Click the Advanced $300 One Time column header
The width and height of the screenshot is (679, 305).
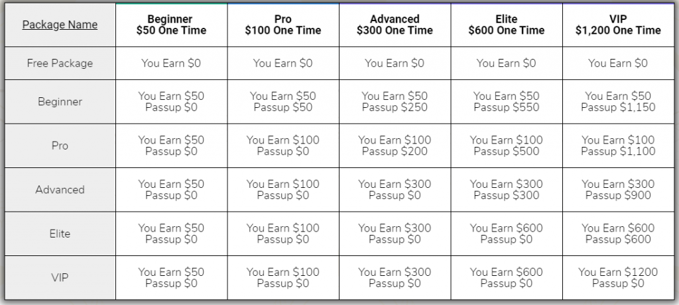pyautogui.click(x=395, y=25)
